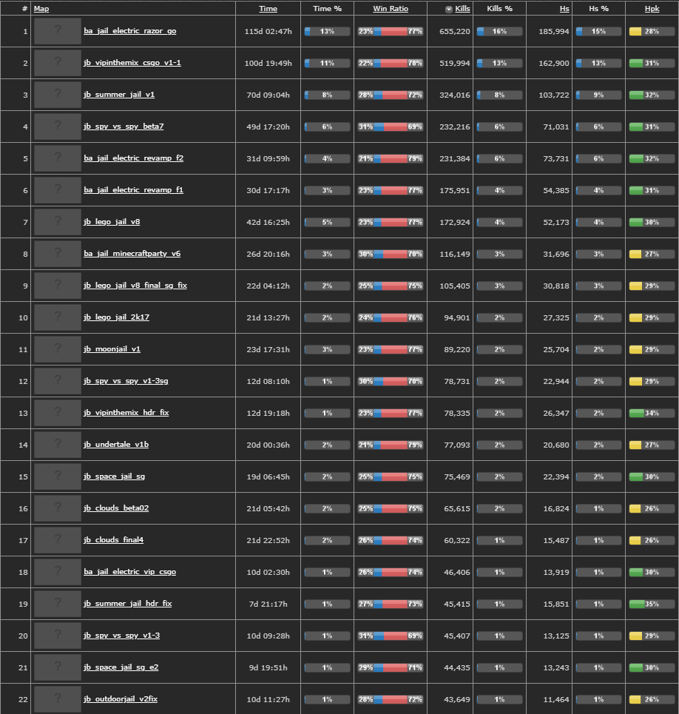Click thumbnail for jb_spy_vs_spy_beta7
This screenshot has height=714, width=679.
[58, 127]
